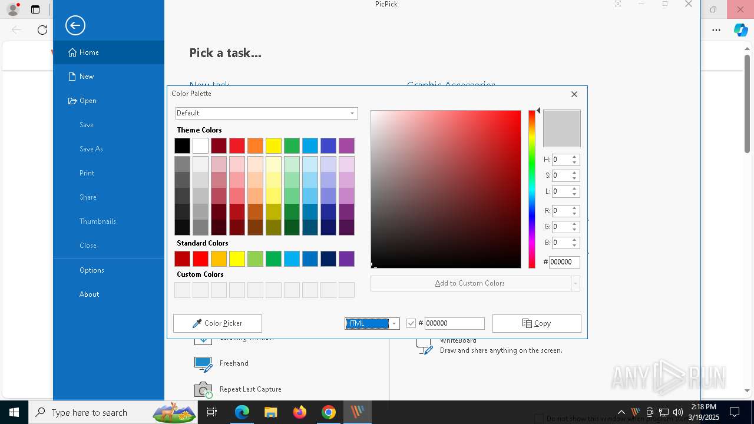Click Save As in the sidebar
Viewport: 754px width, 424px height.
pyautogui.click(x=108, y=149)
